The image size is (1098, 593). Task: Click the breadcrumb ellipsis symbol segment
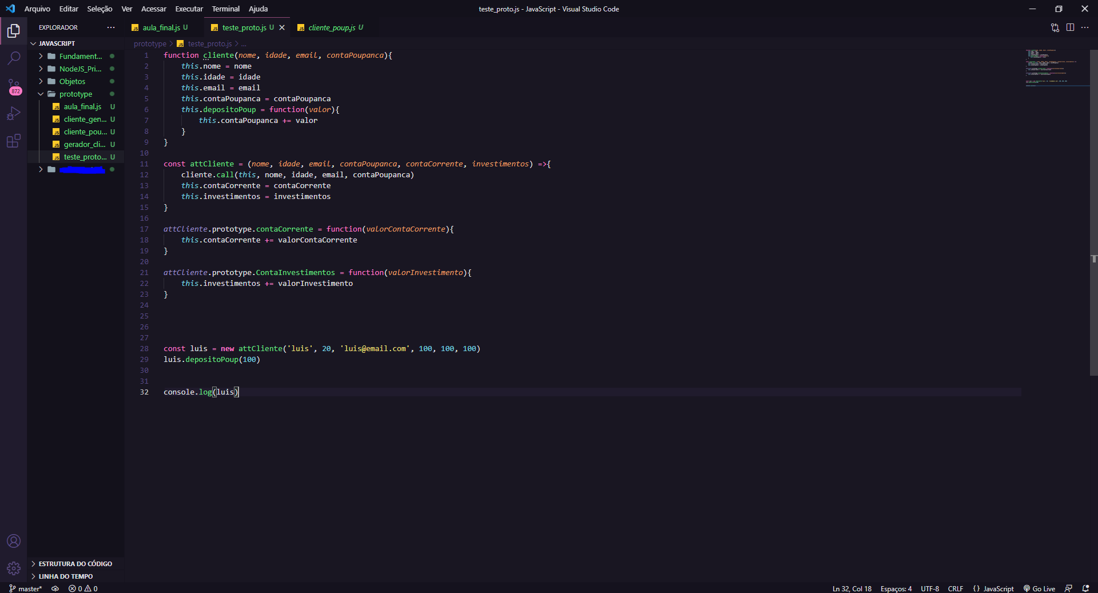pos(244,44)
